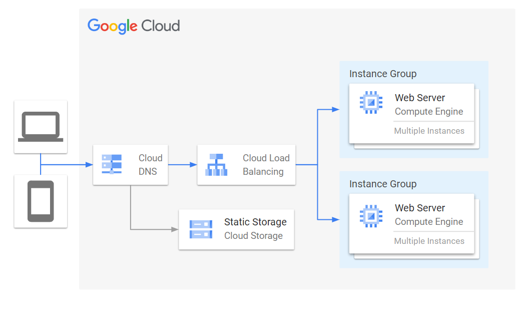Viewport: 527px width, 309px height.
Task: Click the "Cloud Load Balancing" label
Action: coord(266,165)
